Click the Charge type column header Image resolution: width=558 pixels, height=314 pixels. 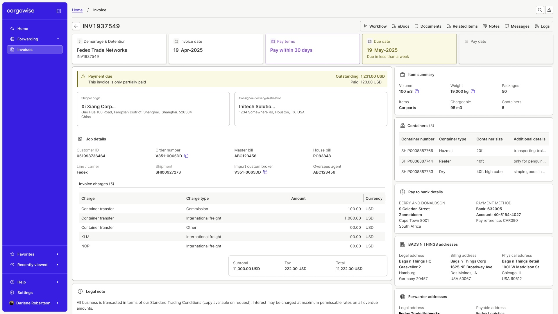[x=236, y=198]
